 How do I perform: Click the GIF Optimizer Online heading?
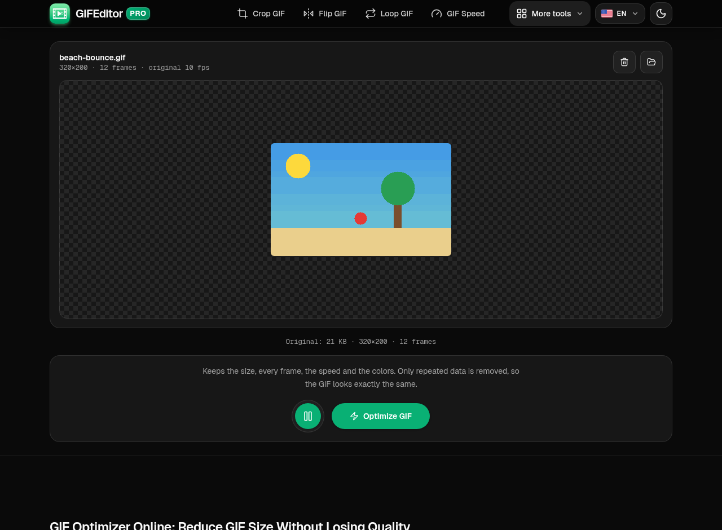click(230, 525)
